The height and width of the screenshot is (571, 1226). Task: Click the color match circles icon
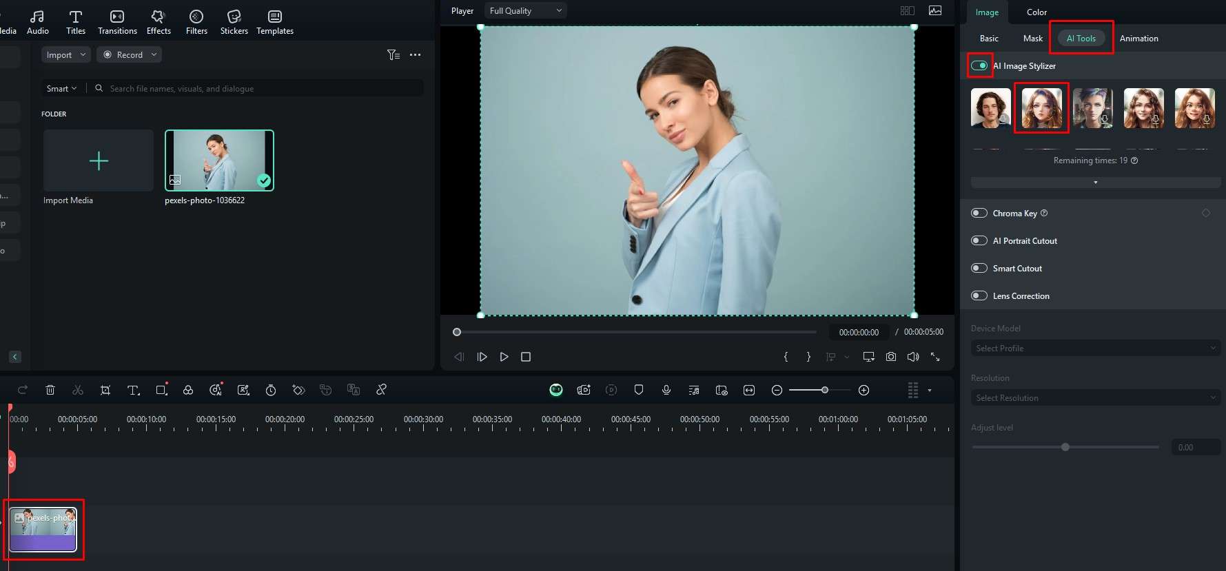(x=188, y=390)
